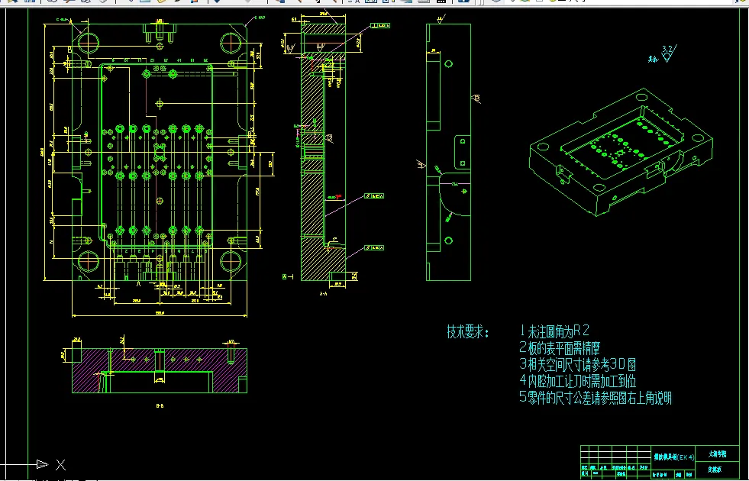This screenshot has height=481, width=749.
Task: Select the note line 4内腔加工让刀时需加工到位
Action: (x=577, y=381)
